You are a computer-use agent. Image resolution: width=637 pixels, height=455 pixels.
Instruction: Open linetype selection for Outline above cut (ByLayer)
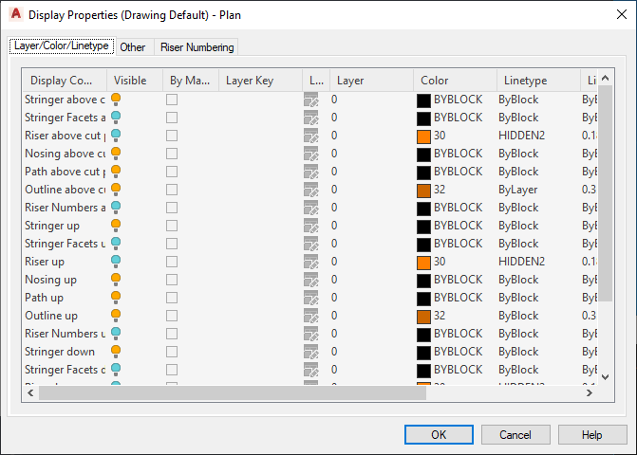point(518,190)
